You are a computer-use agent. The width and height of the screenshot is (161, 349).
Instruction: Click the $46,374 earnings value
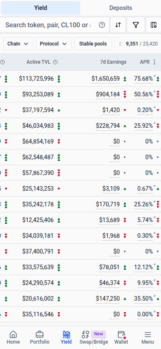click(109, 283)
